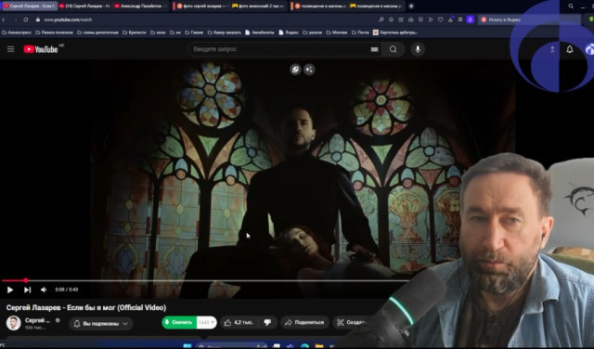Open the Разное полезное bookmark folder
594x349 pixels.
[x=54, y=32]
